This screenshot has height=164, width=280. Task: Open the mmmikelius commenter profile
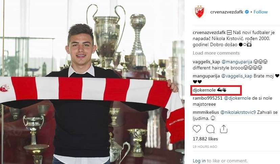tap(206, 112)
